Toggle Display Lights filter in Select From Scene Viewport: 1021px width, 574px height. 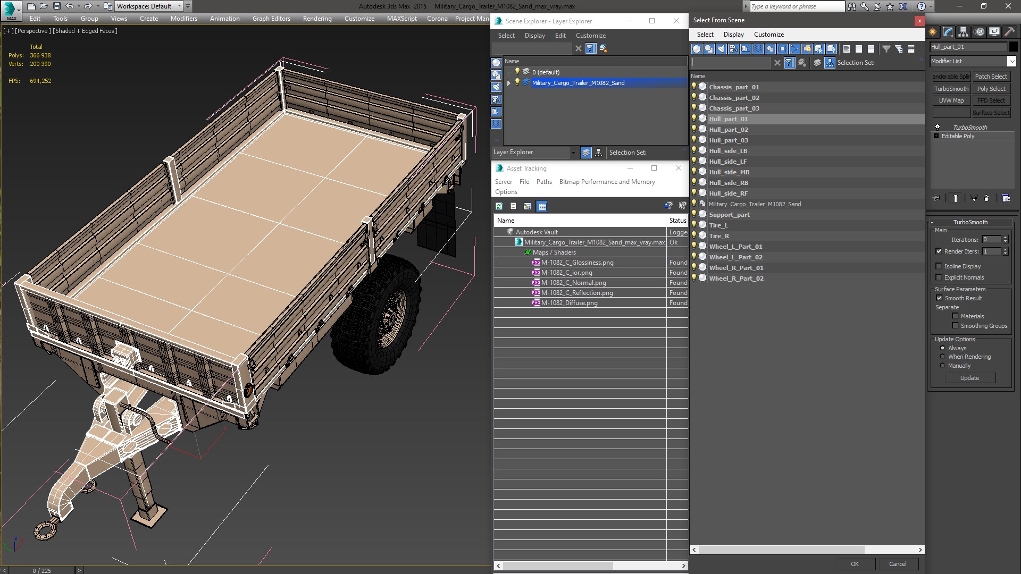(x=721, y=49)
